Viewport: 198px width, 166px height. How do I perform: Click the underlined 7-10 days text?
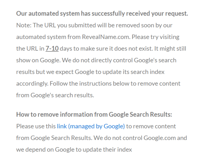(x=52, y=48)
